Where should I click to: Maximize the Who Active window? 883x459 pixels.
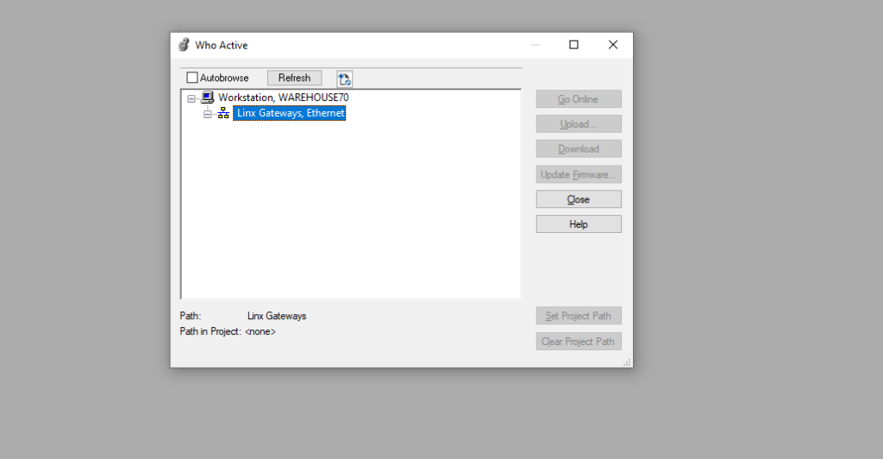(573, 45)
